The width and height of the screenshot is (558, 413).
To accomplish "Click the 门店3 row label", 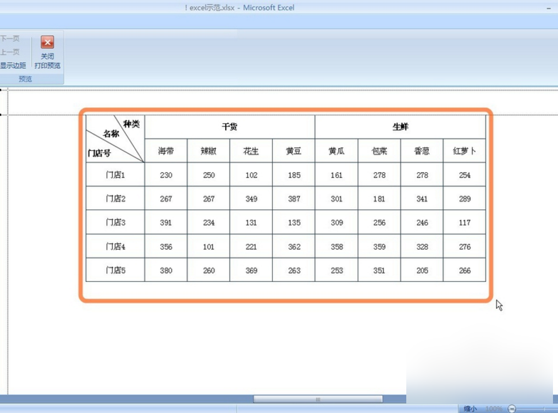I will coord(115,222).
